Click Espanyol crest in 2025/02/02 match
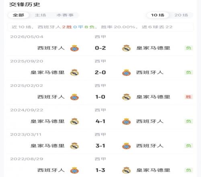 coord(74,97)
